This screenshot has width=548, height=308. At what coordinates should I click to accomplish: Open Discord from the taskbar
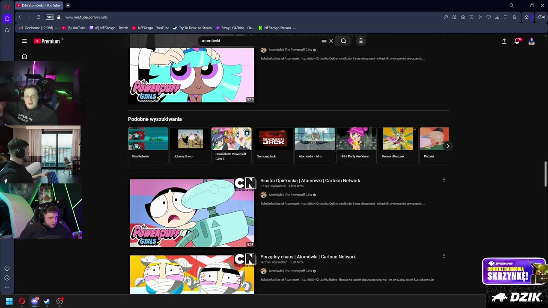click(x=35, y=301)
